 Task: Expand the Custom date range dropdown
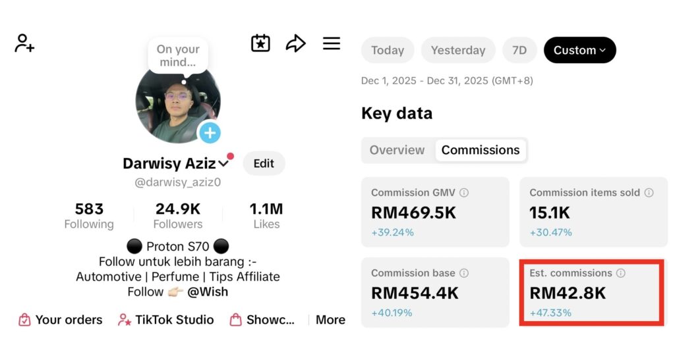[580, 50]
